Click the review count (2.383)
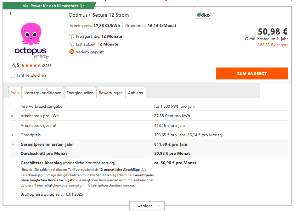 click(47, 66)
